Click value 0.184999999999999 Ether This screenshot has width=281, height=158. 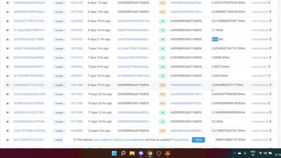pos(228,112)
